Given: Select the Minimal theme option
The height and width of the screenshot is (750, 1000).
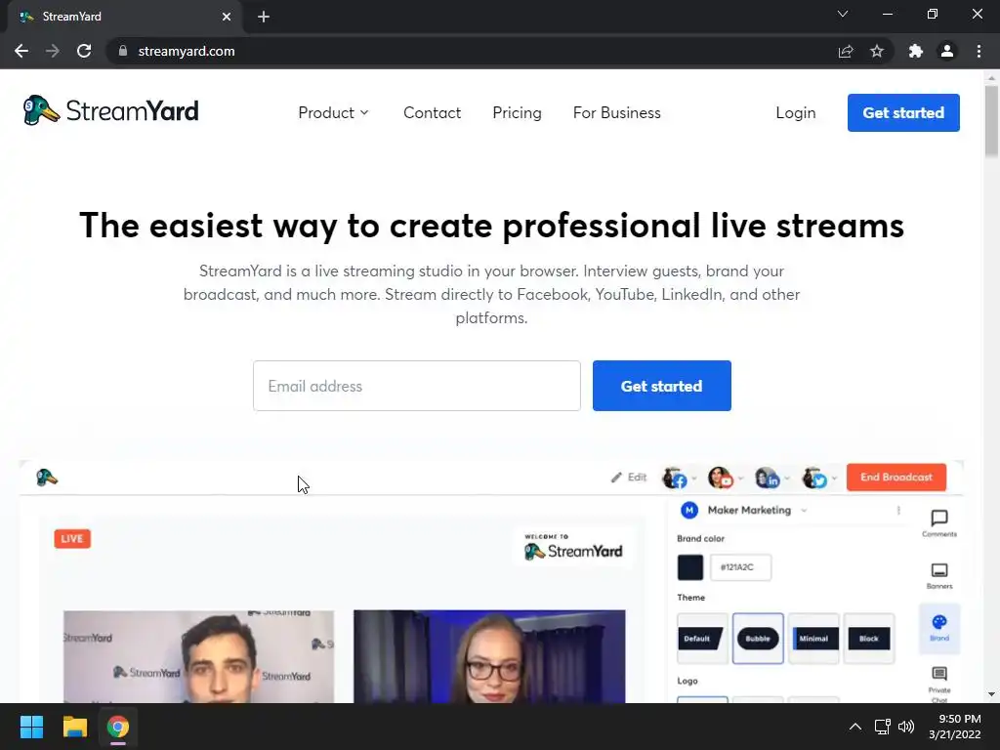Looking at the screenshot, I should [x=813, y=639].
